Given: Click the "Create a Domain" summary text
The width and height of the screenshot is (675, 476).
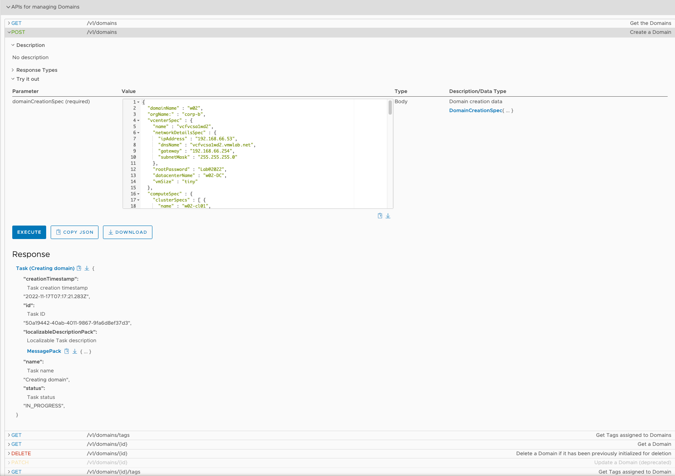Looking at the screenshot, I should [x=650, y=32].
